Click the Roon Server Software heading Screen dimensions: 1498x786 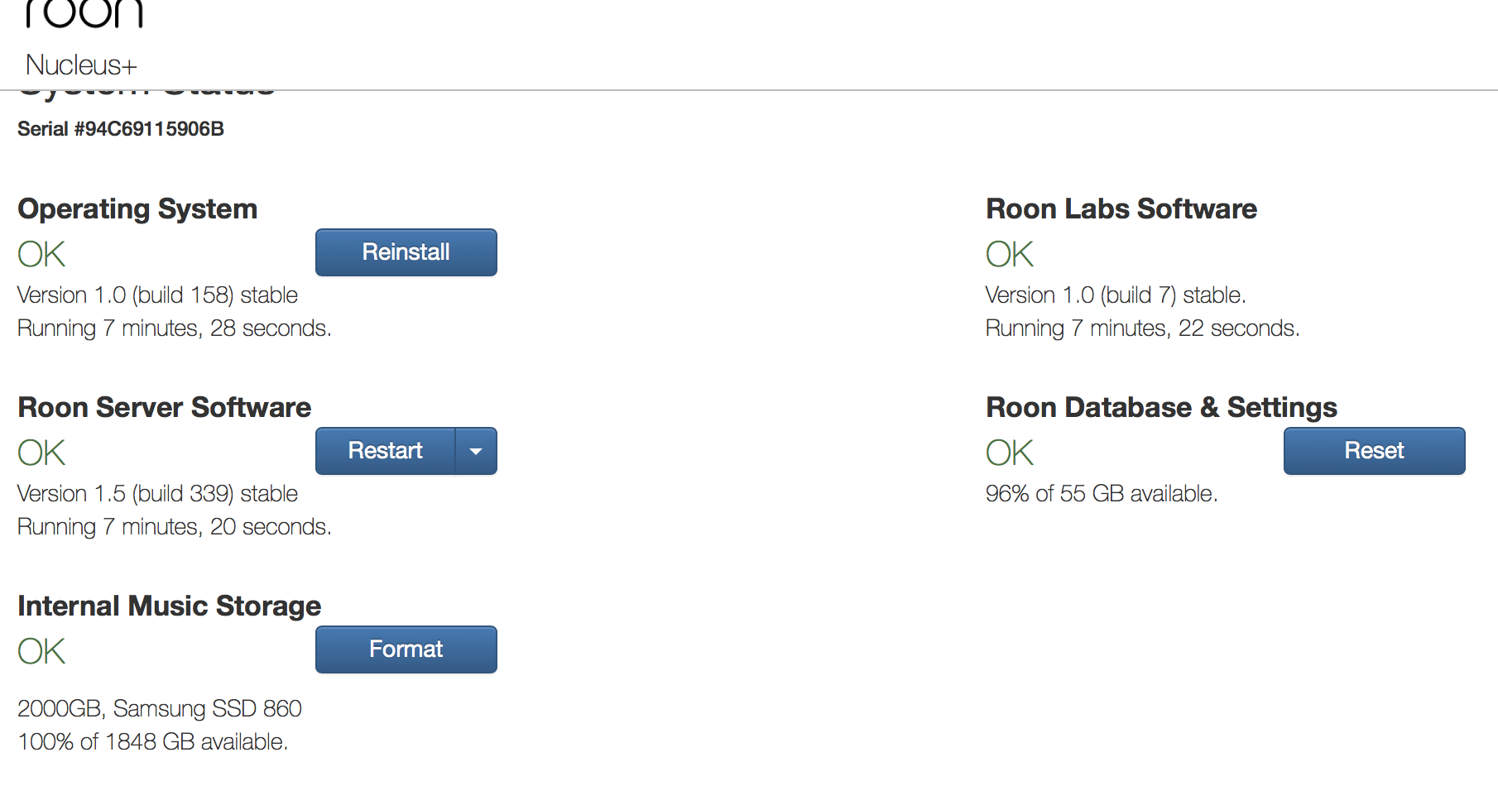click(x=165, y=407)
